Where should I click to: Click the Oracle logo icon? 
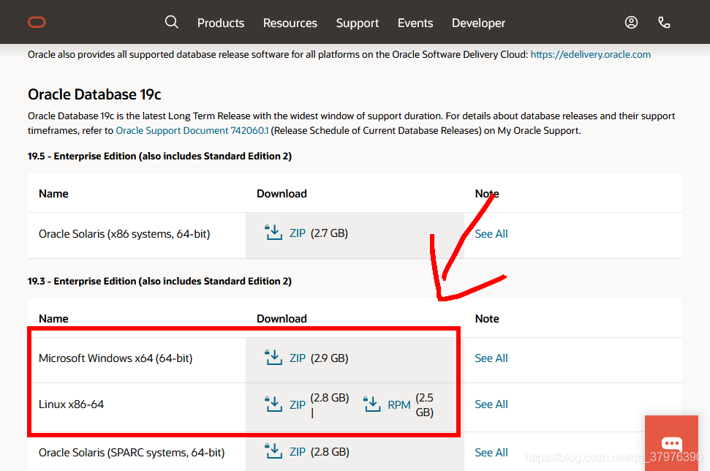[x=37, y=22]
